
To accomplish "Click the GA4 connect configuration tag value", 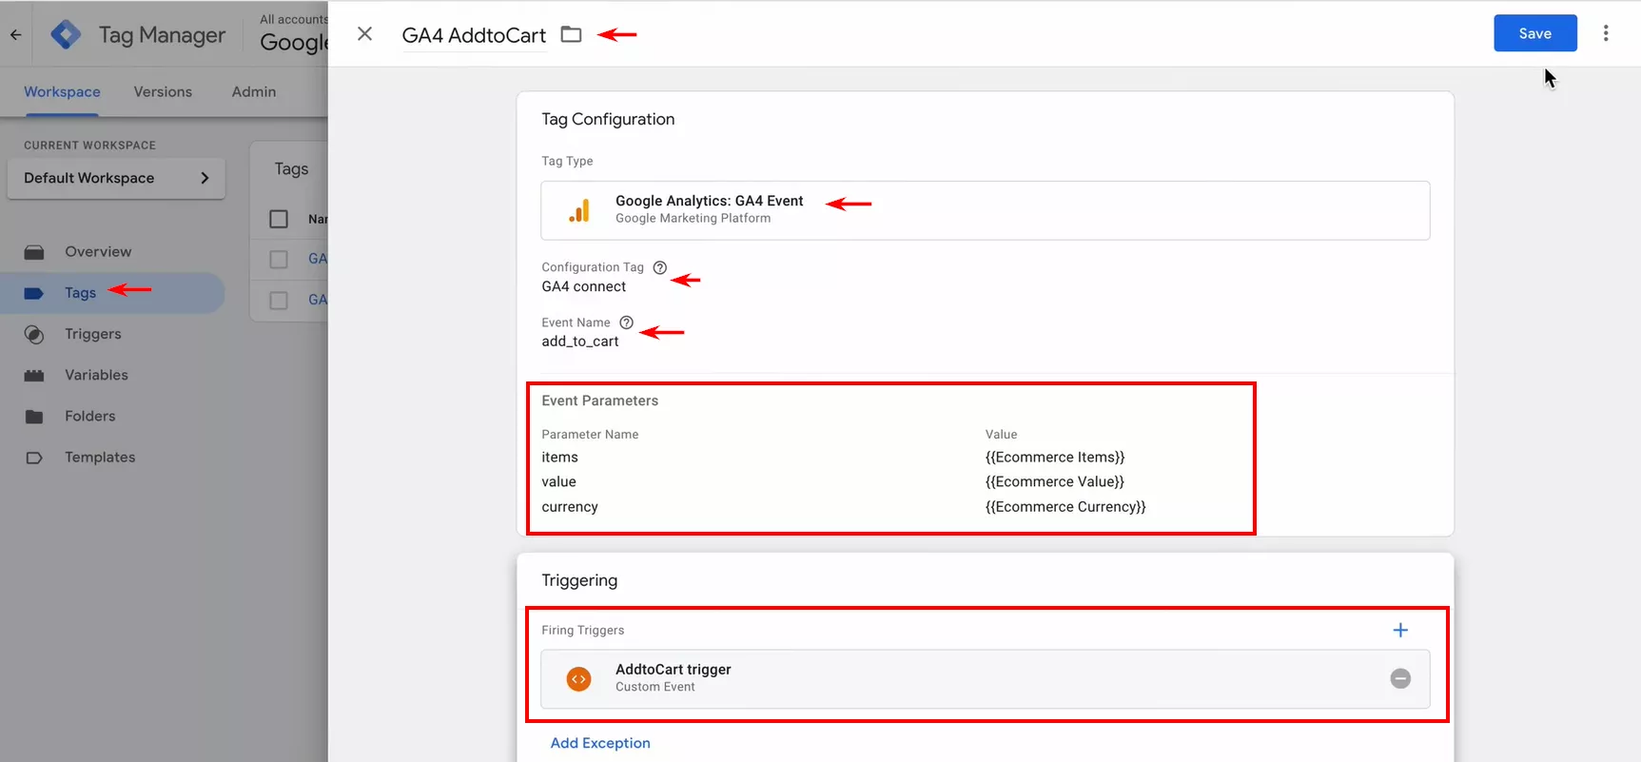I will click(x=583, y=286).
